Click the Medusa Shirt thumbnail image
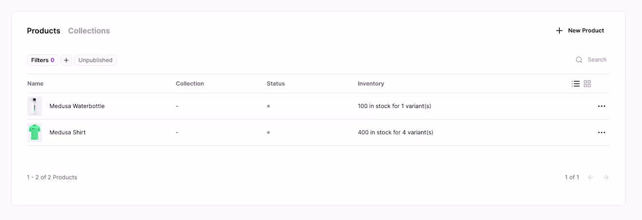The image size is (642, 220). [35, 132]
